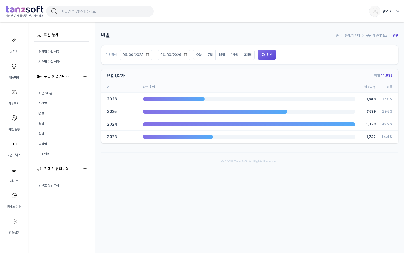This screenshot has height=253, width=404.
Task: Click the tanzsoft logo
Action: [x=25, y=11]
